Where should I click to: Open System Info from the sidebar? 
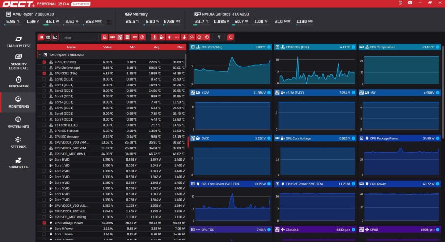tap(18, 122)
